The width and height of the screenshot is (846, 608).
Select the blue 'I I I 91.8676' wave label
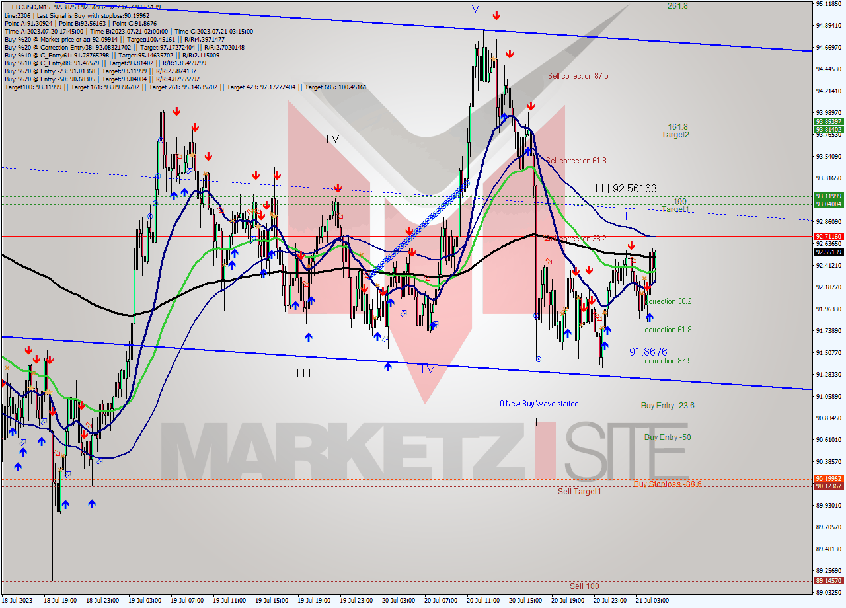coord(639,352)
